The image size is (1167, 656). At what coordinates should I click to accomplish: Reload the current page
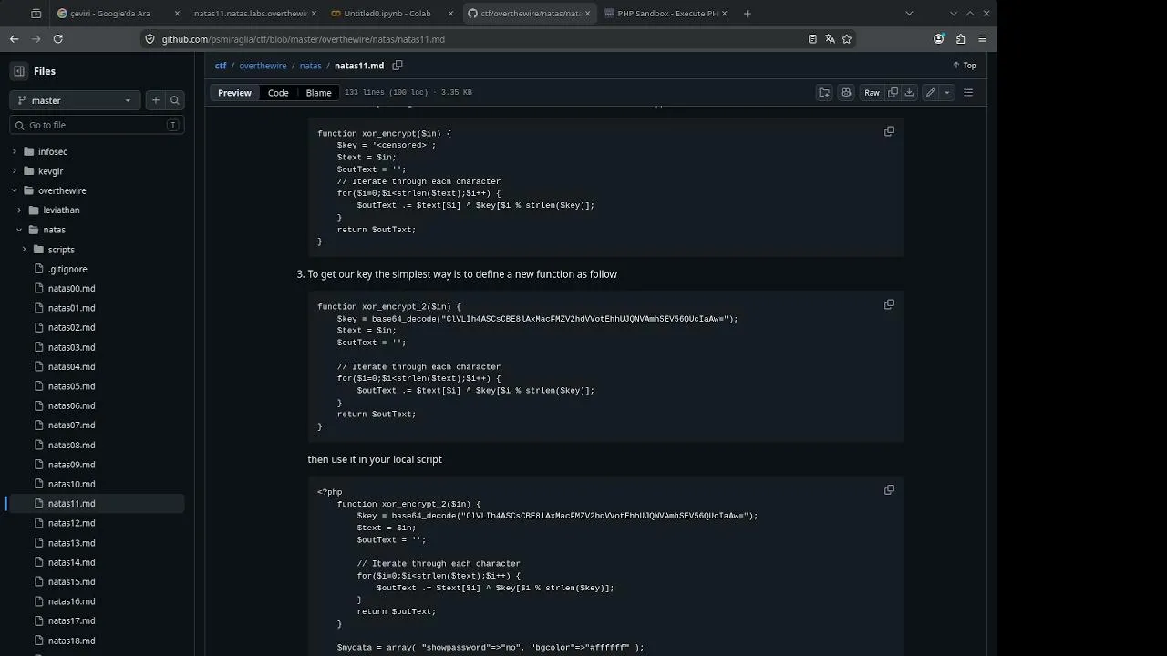58,39
